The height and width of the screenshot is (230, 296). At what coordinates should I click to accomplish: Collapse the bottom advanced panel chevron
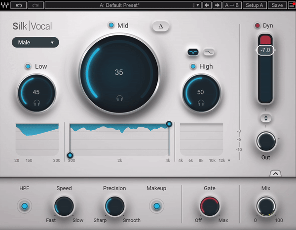tap(275, 173)
